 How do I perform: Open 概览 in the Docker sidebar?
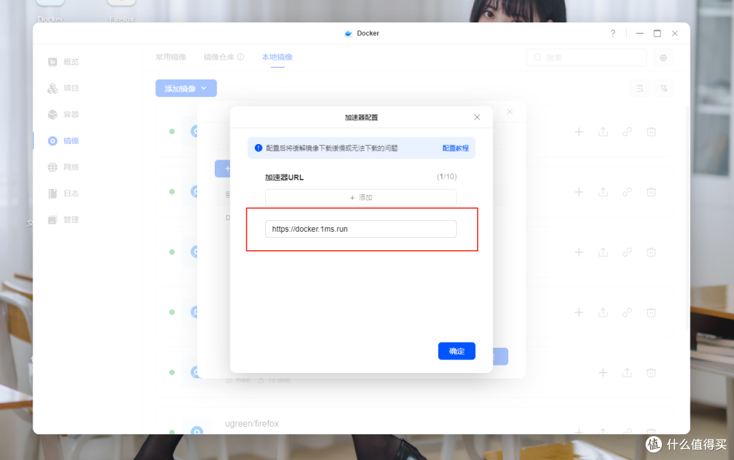point(64,62)
